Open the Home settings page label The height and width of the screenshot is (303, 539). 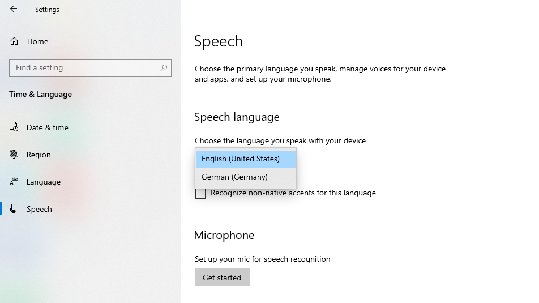point(37,41)
